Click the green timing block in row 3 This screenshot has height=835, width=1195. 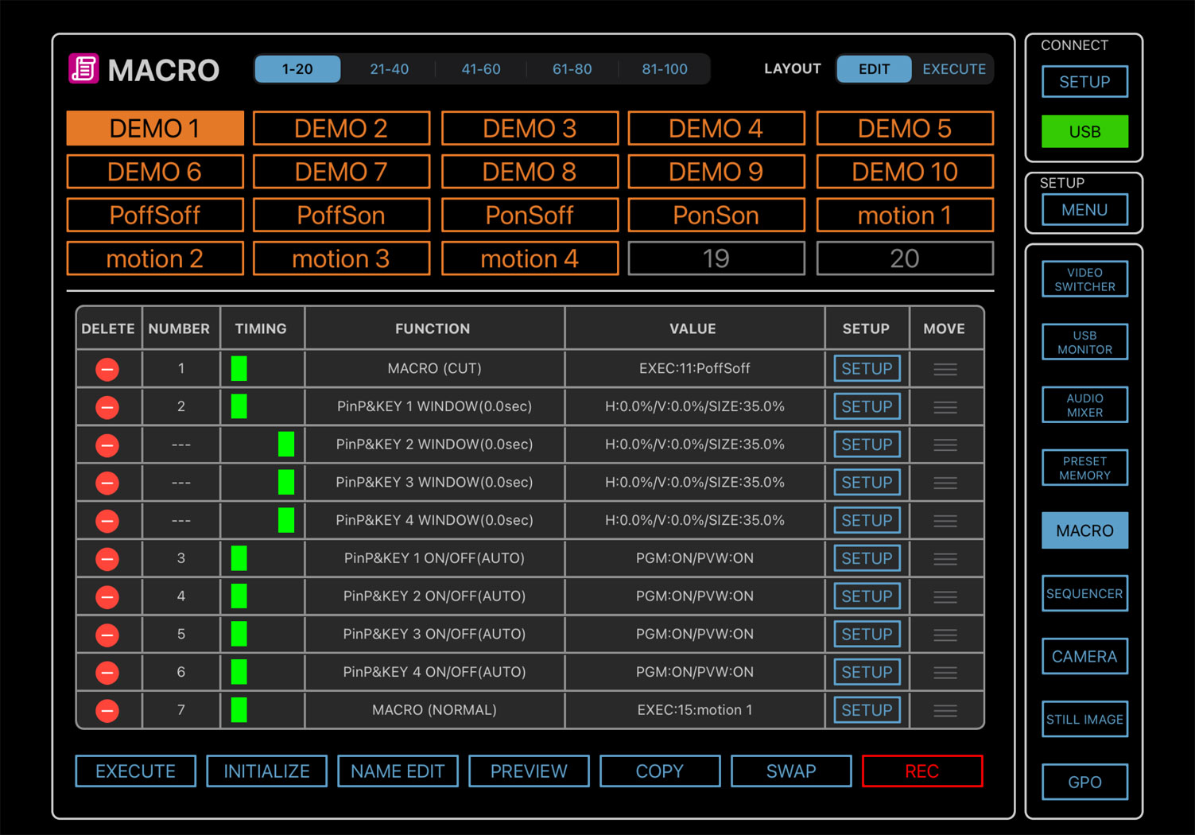pos(239,558)
